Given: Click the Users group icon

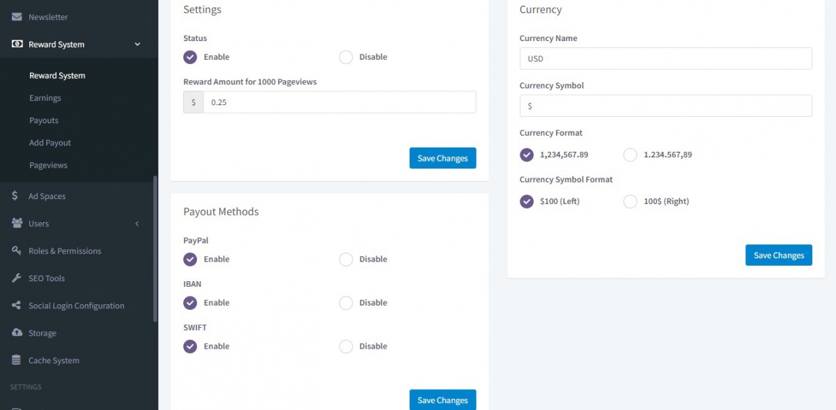Looking at the screenshot, I should point(17,223).
